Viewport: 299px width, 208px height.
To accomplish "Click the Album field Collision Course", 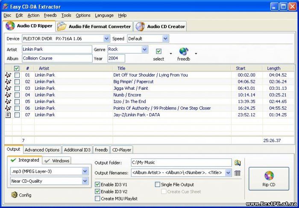I will (x=57, y=58).
